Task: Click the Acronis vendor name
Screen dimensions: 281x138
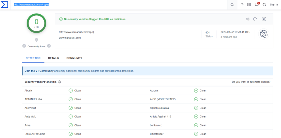Action: (154, 91)
